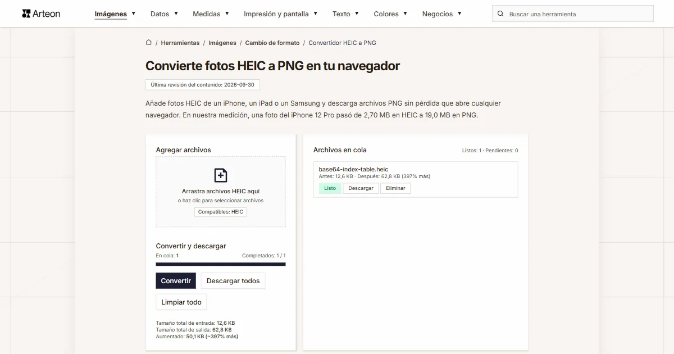This screenshot has width=674, height=354.
Task: Expand the Negocios dropdown arrow
Action: [x=459, y=13]
